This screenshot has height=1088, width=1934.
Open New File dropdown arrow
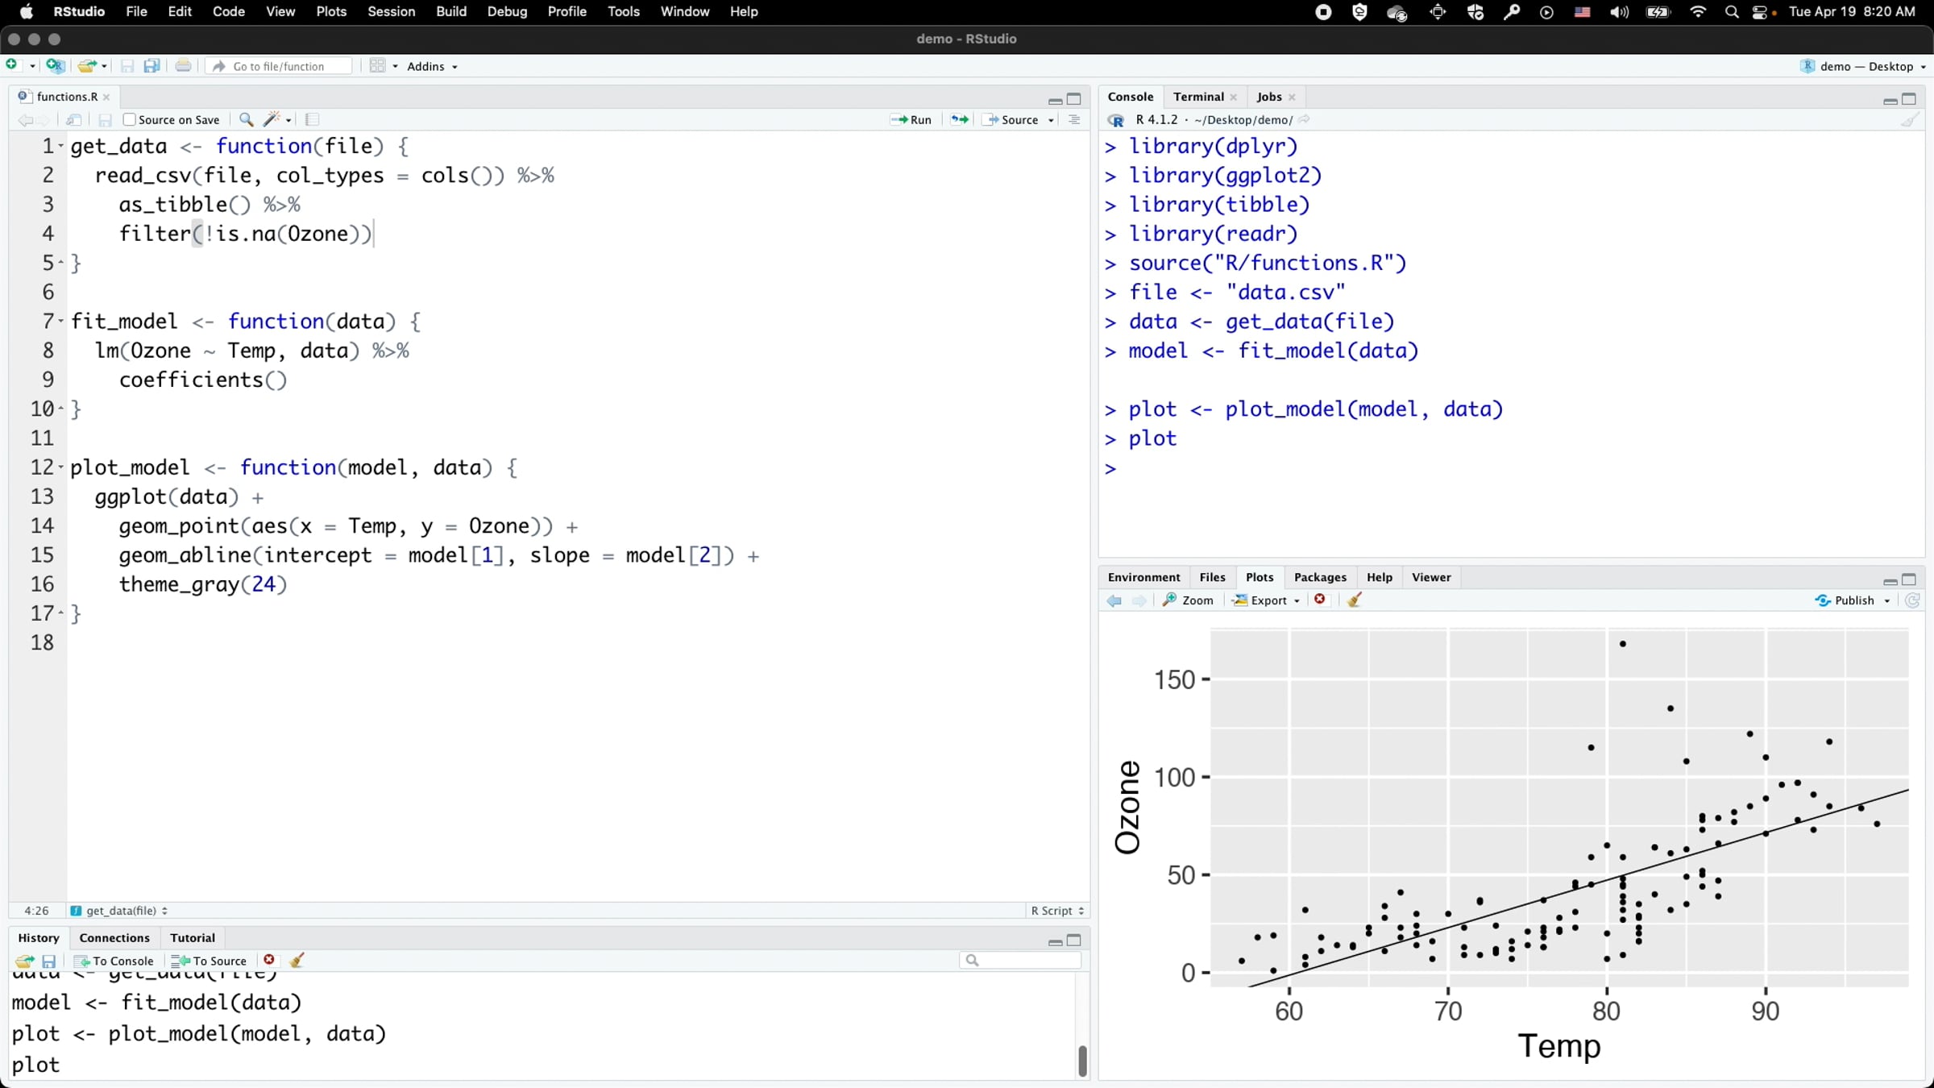click(x=32, y=66)
